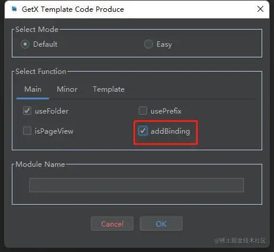Toggle the highlighted addBinding checkbox
Screen dimensions: 274x252
coord(143,131)
